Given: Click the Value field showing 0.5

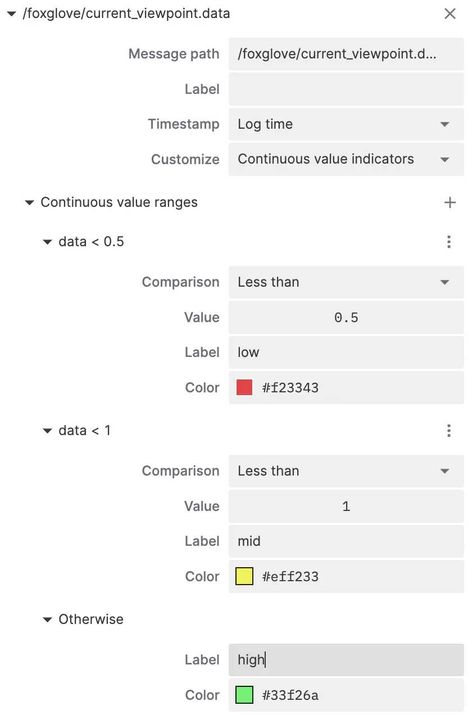Looking at the screenshot, I should click(346, 317).
